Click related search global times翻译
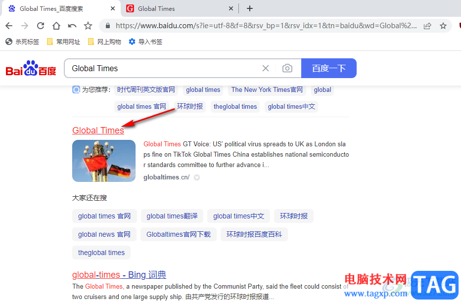Screen dimensions: 461x301 click(172, 216)
